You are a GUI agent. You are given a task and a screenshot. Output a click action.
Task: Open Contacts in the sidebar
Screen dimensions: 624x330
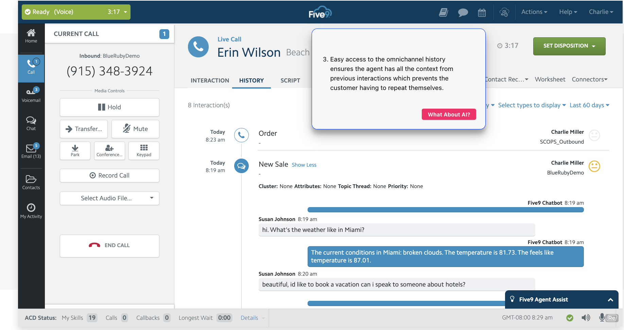coord(31,182)
